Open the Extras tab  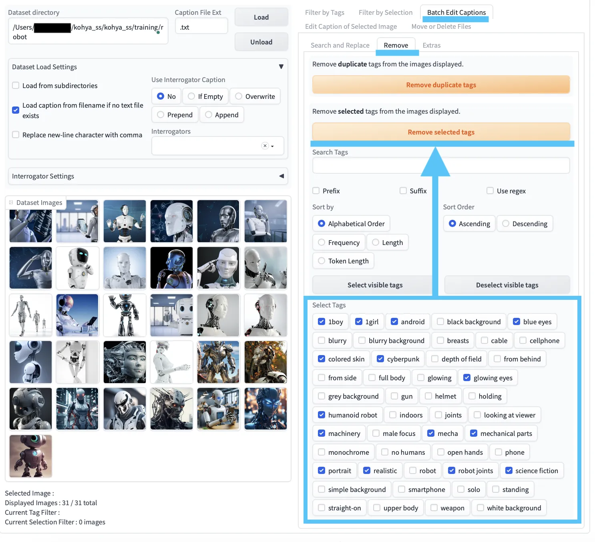pyautogui.click(x=431, y=45)
